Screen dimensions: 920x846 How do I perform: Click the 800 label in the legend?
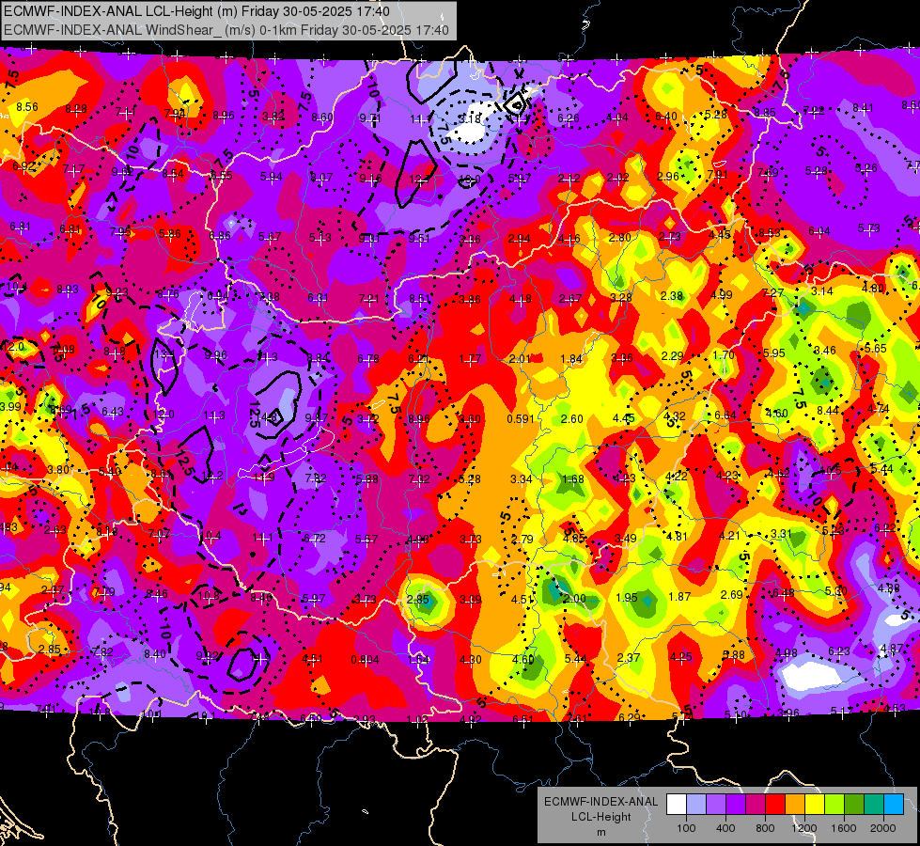tap(765, 828)
